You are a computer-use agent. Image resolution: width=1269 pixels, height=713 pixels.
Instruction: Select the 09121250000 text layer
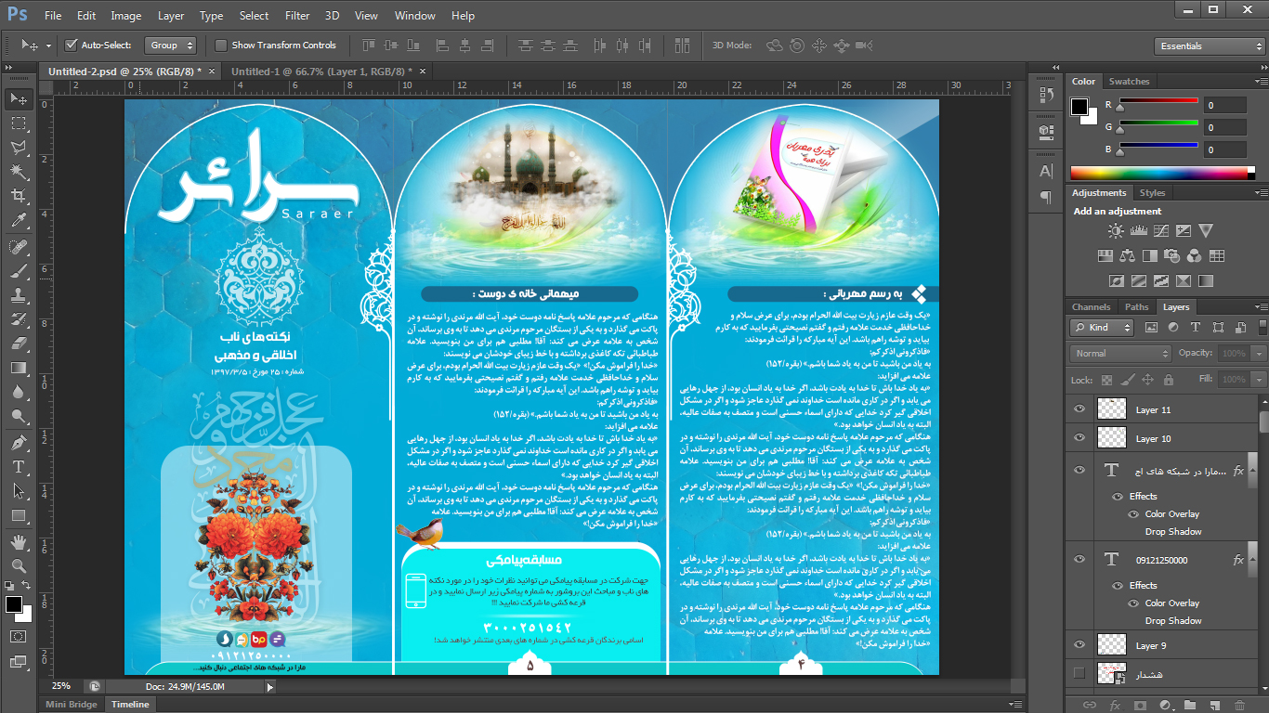[x=1161, y=560]
